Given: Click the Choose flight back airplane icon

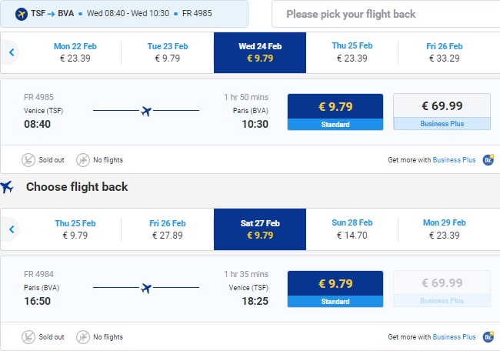Looking at the screenshot, I should click(8, 187).
